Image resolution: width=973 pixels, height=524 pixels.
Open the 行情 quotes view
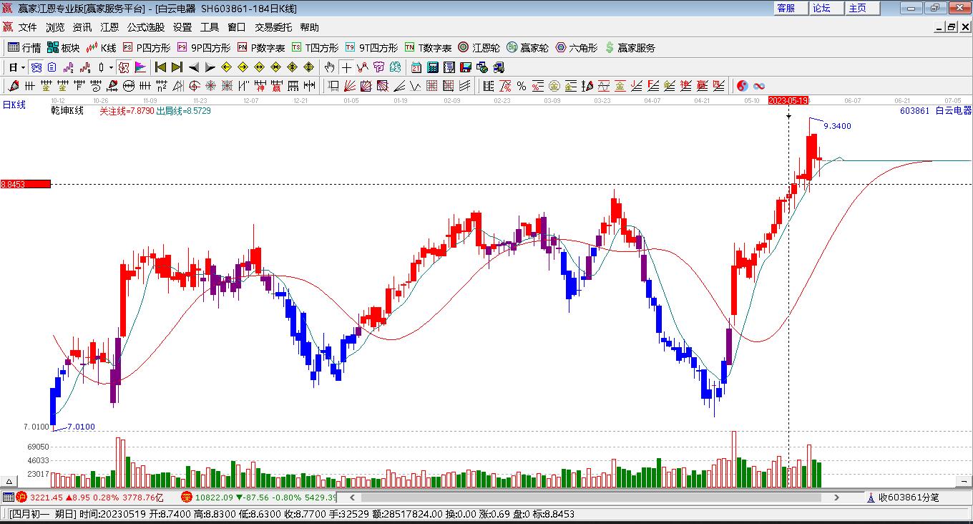pos(24,48)
